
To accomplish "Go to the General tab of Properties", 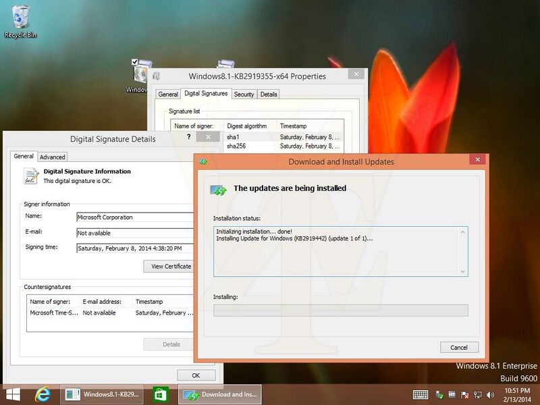I will [168, 94].
